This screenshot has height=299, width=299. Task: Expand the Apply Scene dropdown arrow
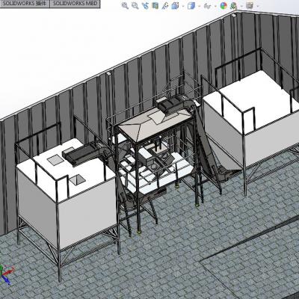(241, 6)
